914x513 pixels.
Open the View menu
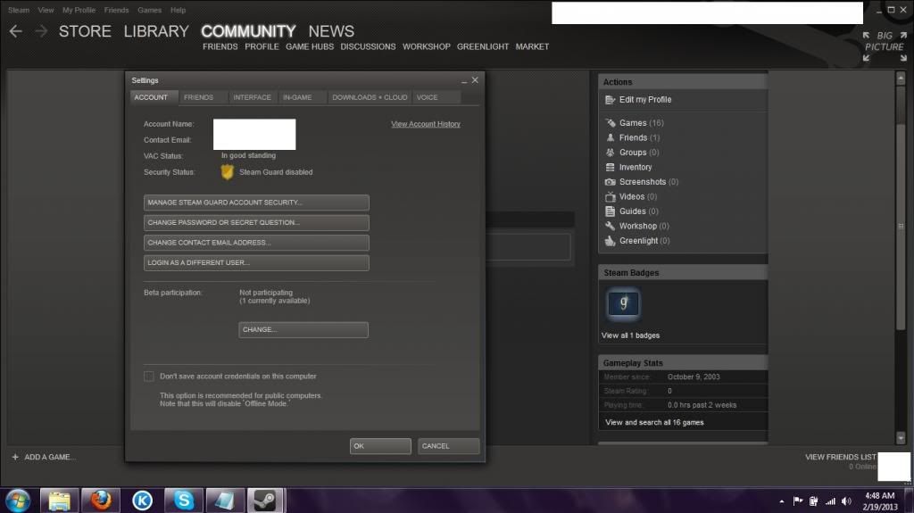tap(46, 10)
